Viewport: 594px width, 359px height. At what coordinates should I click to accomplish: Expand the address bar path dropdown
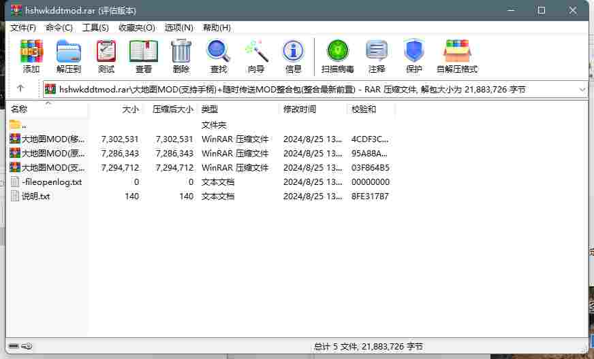point(582,90)
